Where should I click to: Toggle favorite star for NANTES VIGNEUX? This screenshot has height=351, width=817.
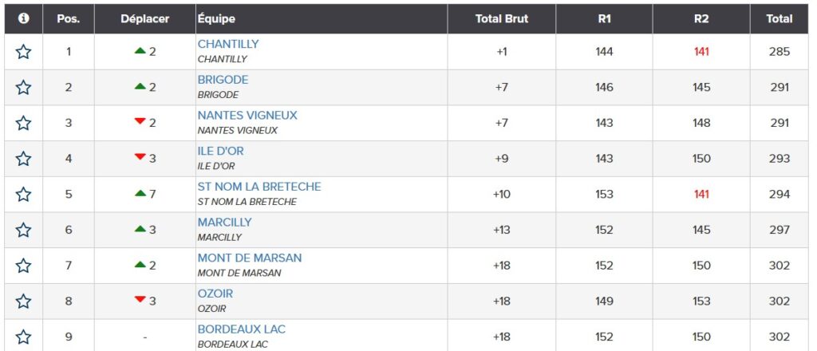click(x=23, y=123)
